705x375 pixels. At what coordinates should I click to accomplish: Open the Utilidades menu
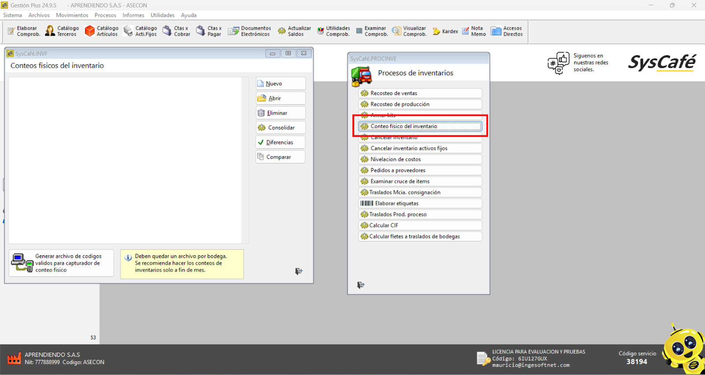(x=163, y=15)
